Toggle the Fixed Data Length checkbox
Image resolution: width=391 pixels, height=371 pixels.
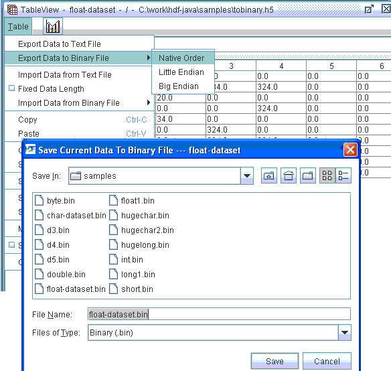[11, 88]
